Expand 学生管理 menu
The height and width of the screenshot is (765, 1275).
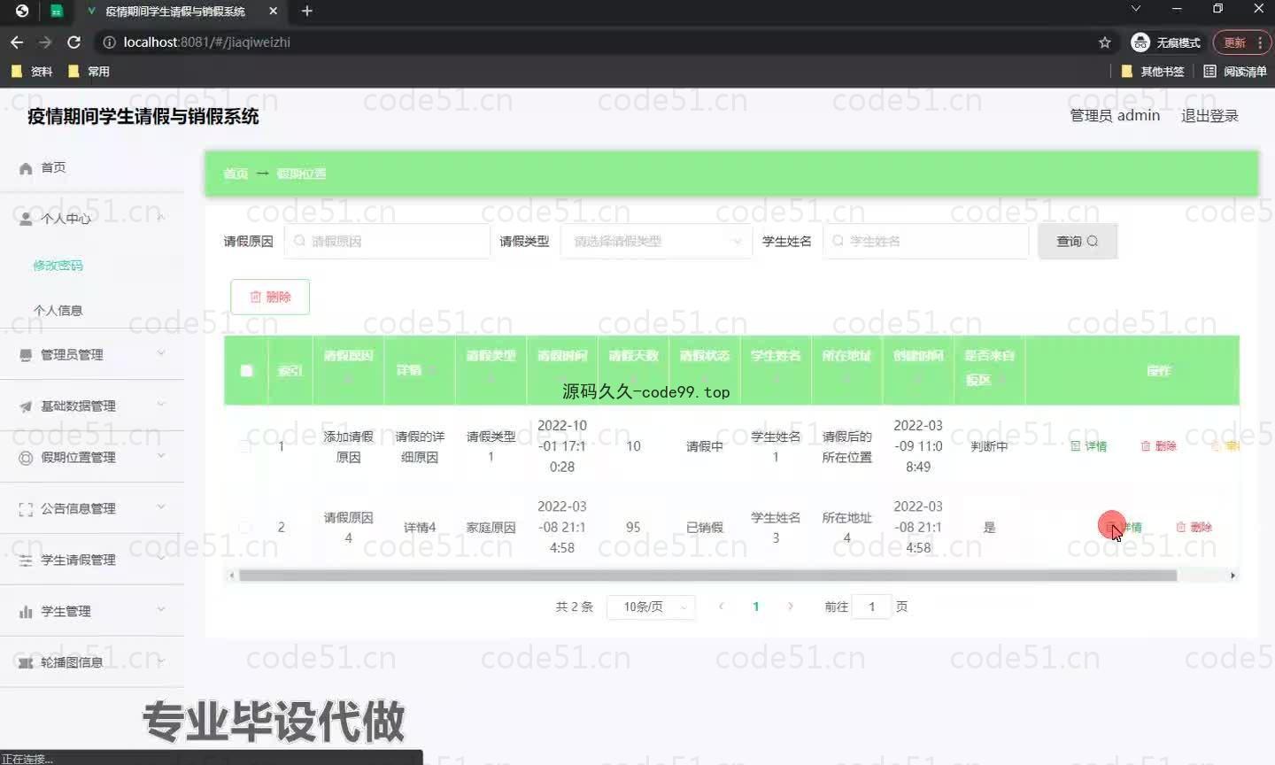tap(92, 611)
